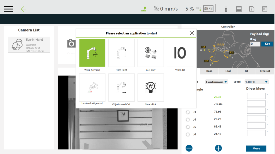Select the Smart-Pick lightbulb icon

click(151, 87)
